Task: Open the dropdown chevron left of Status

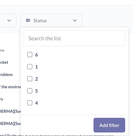Action: [9, 20]
